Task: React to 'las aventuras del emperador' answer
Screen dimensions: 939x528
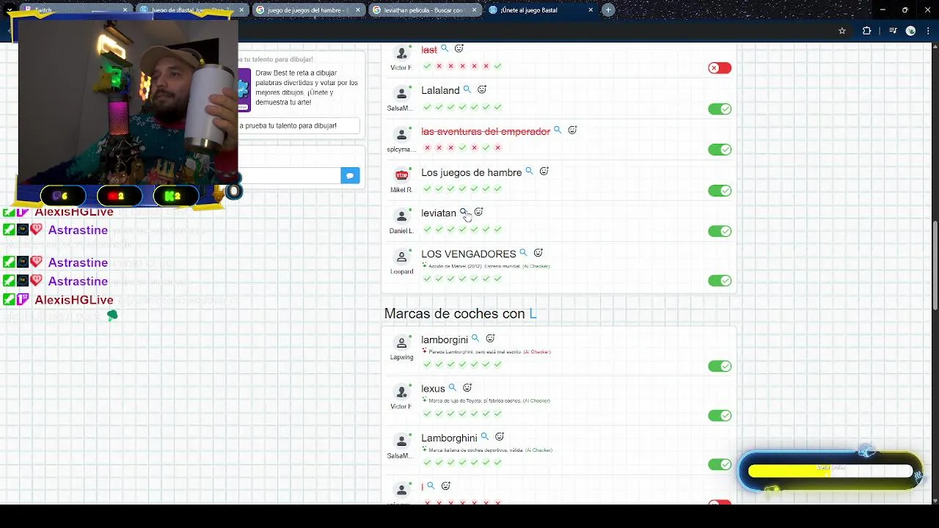Action: coord(573,130)
